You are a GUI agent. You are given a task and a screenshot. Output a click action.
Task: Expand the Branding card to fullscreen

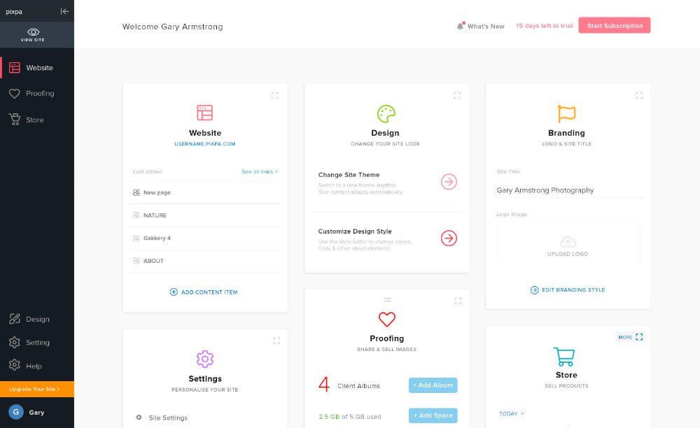(x=638, y=96)
